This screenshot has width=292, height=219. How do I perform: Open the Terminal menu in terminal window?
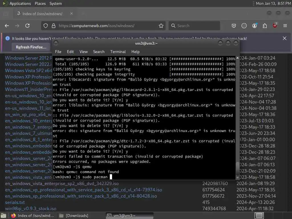click(x=118, y=52)
